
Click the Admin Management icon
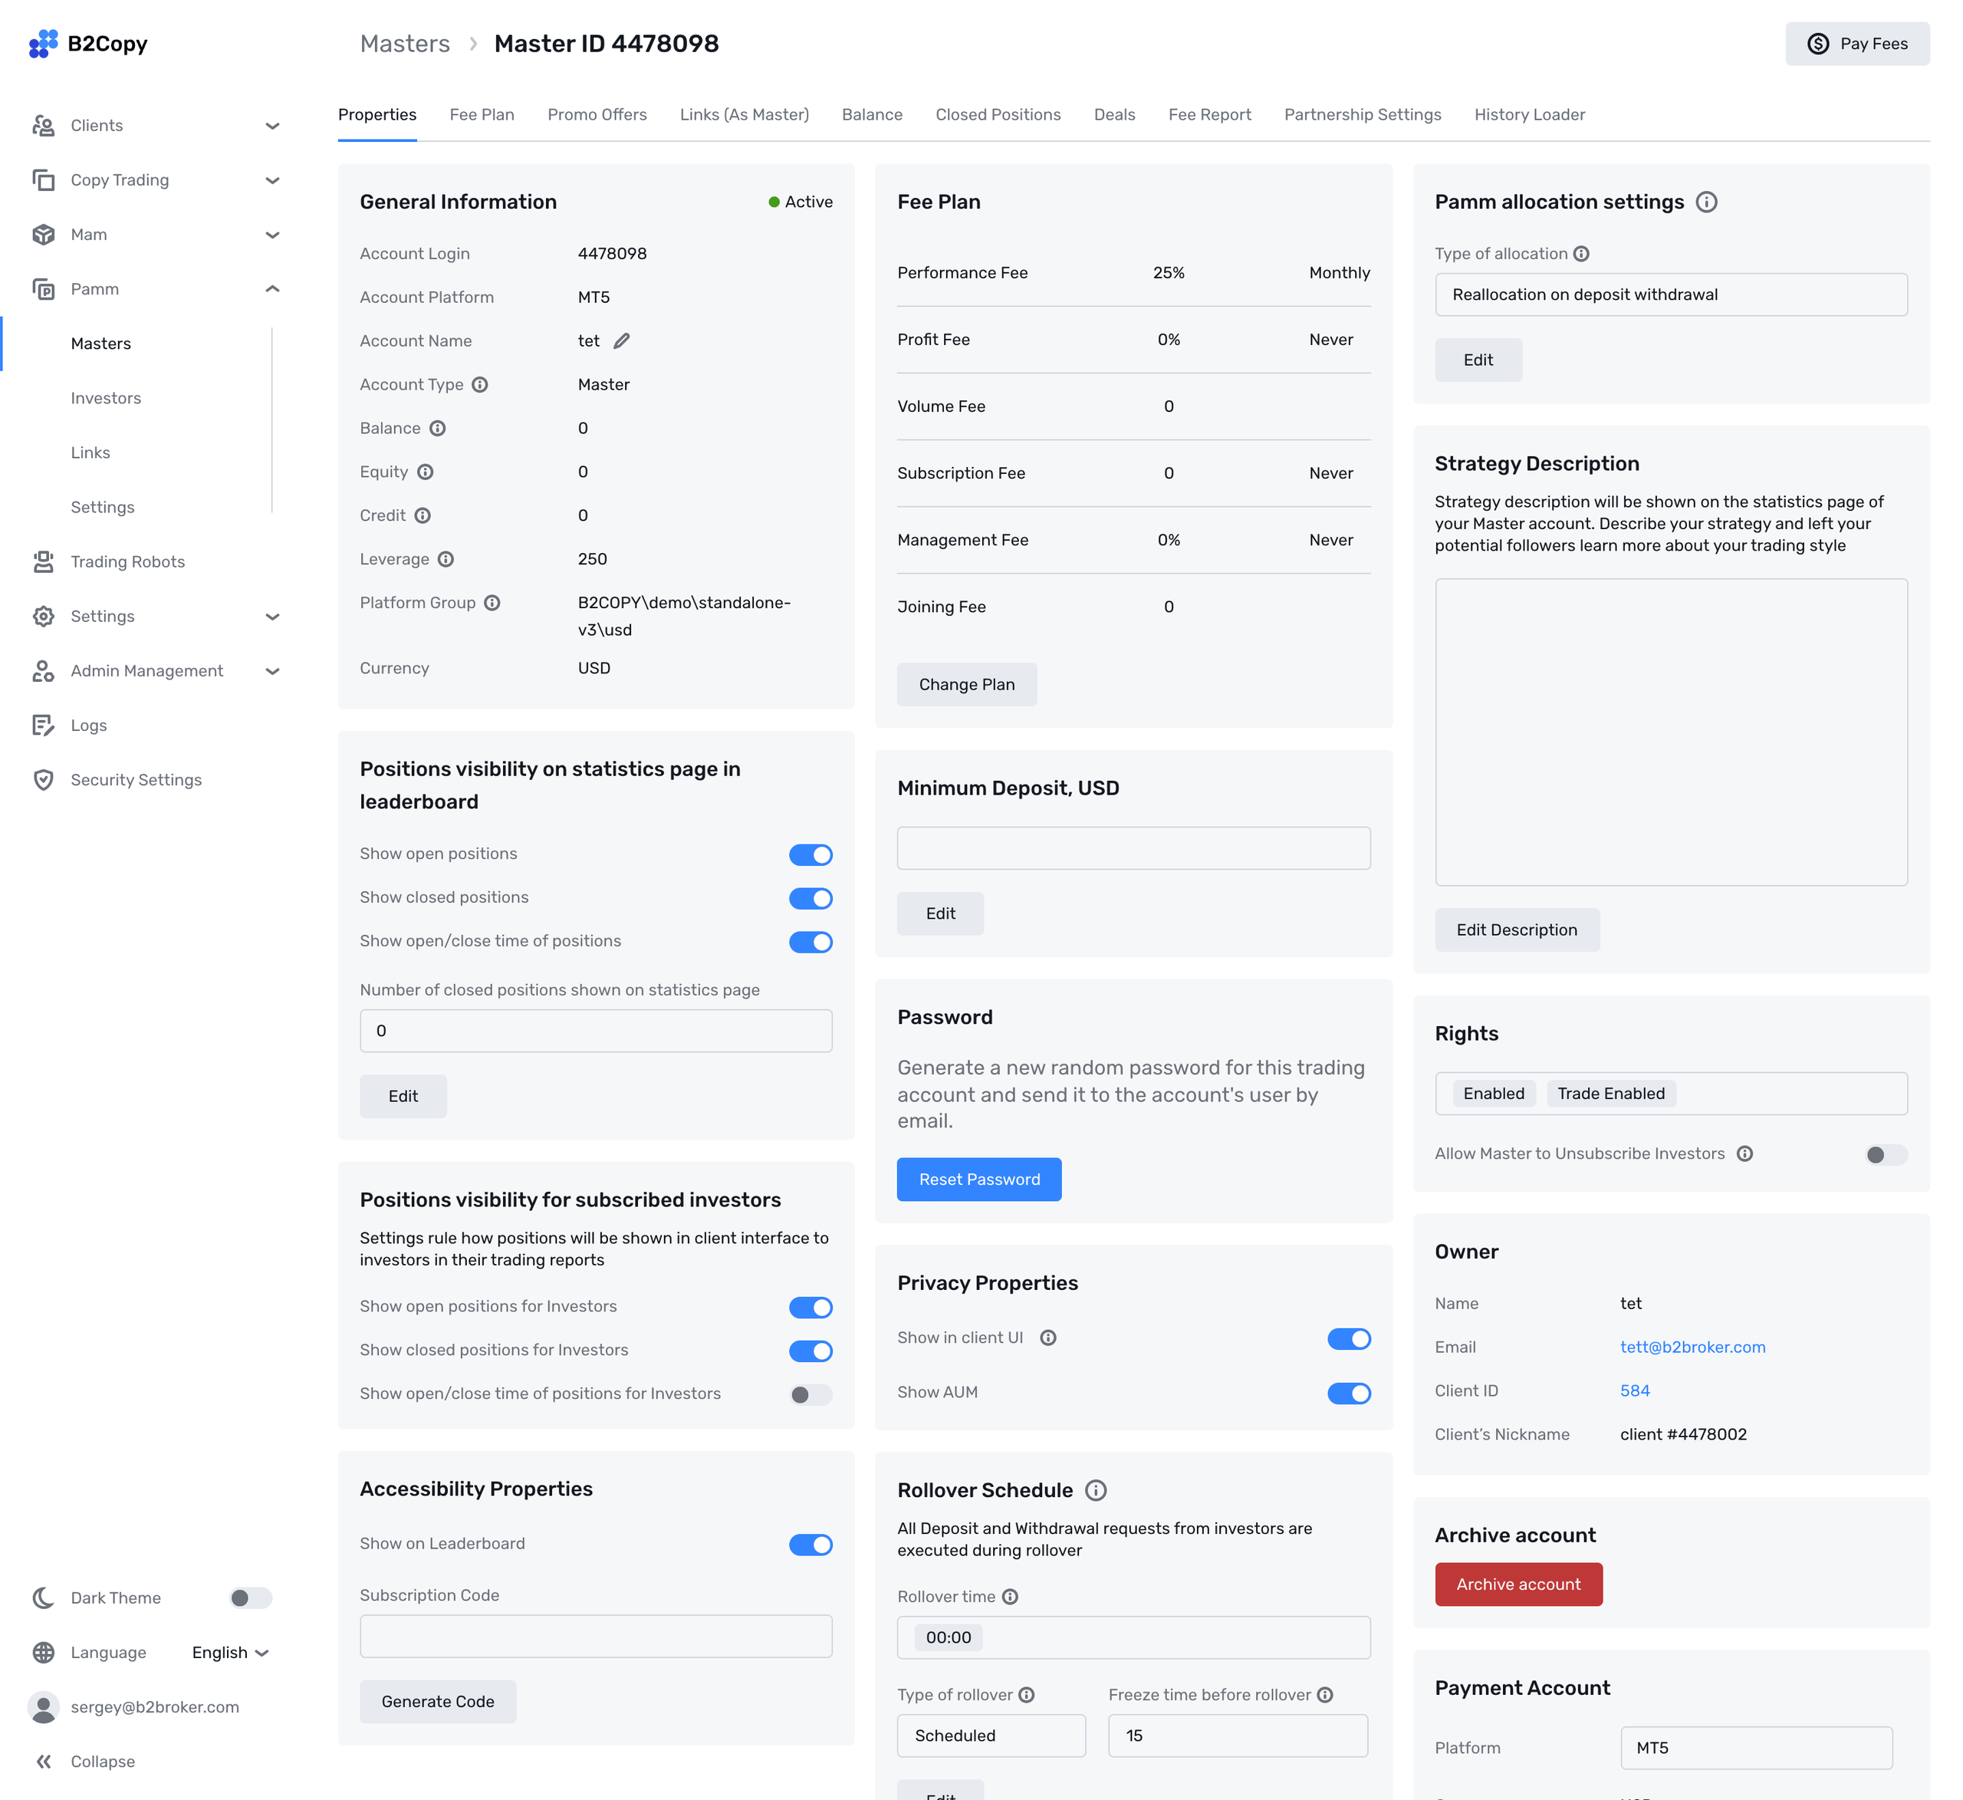tap(43, 671)
